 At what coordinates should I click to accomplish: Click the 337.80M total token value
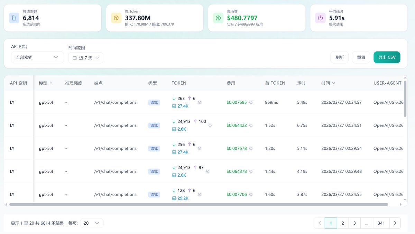pyautogui.click(x=138, y=18)
